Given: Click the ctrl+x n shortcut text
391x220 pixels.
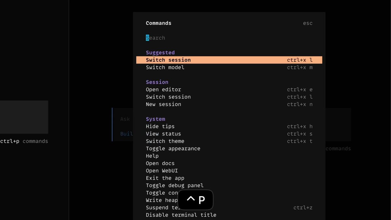Looking at the screenshot, I should [300, 104].
